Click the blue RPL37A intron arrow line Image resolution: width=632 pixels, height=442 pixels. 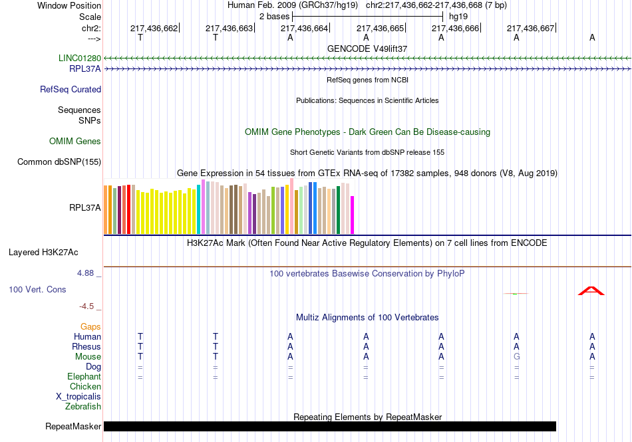(367, 69)
